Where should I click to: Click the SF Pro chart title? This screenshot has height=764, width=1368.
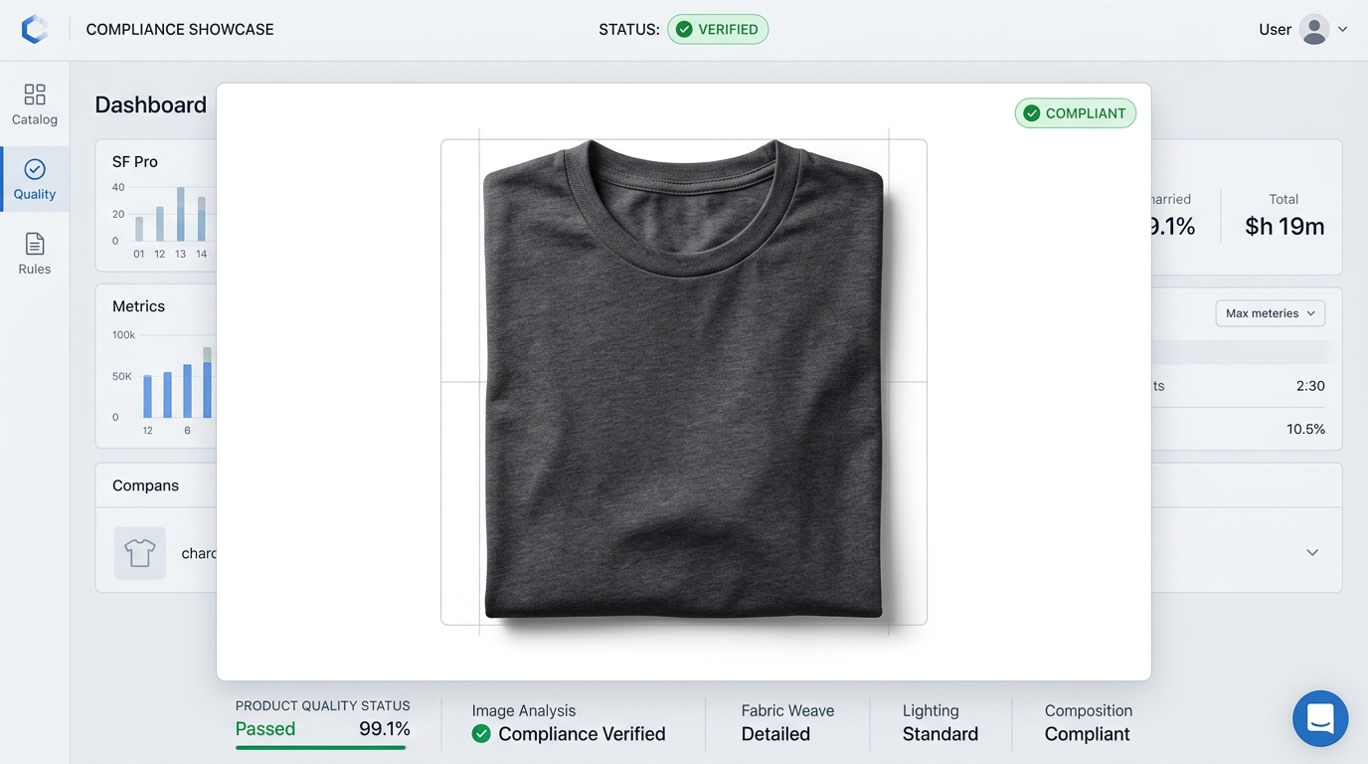tap(135, 161)
